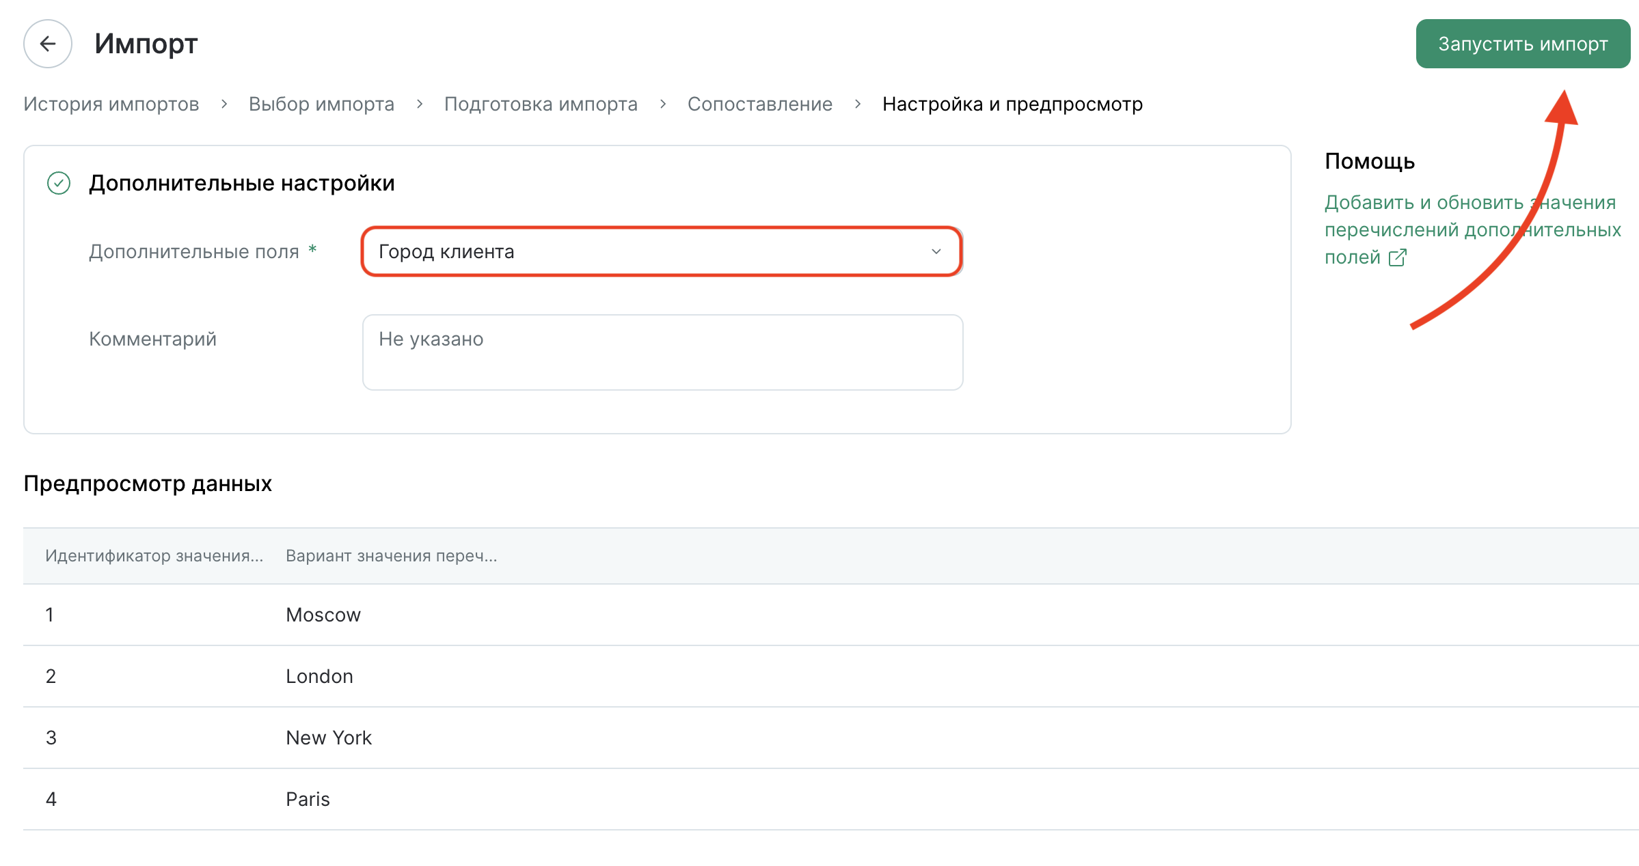Select the Moscow table cell
Viewport: 1639px width, 866px height.
pyautogui.click(x=323, y=615)
